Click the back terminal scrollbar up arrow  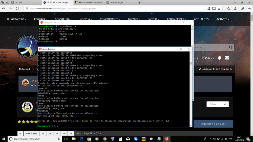(192, 26)
